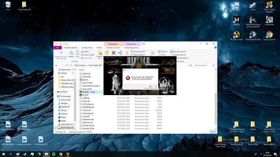Open TeamSpeak 3 Client desktop shortcut
This screenshot has width=280, height=157.
253,36
